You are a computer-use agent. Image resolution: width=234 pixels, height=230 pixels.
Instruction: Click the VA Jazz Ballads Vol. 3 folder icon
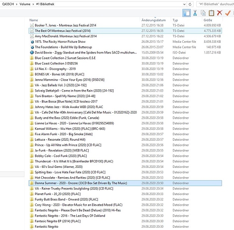[32, 85]
